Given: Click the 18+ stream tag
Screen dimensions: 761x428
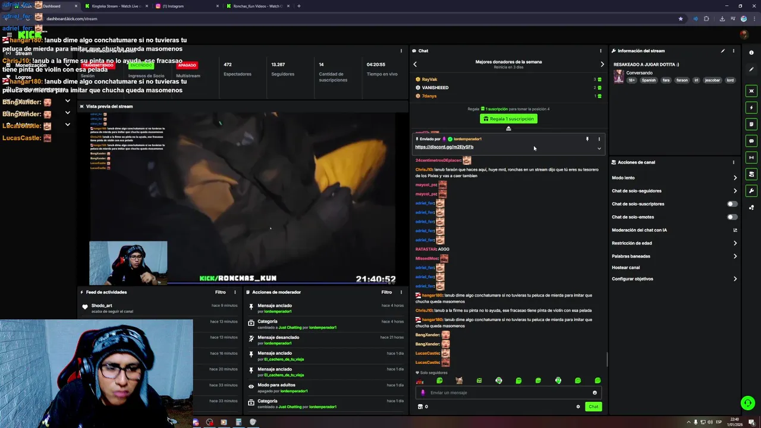Looking at the screenshot, I should click(x=632, y=80).
